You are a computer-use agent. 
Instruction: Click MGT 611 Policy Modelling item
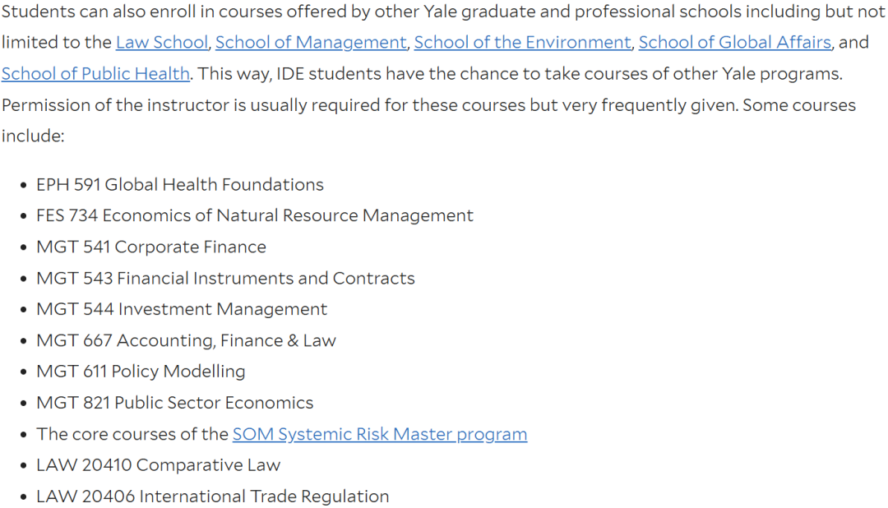tap(141, 372)
